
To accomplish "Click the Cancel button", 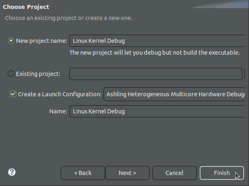I will 174,173.
